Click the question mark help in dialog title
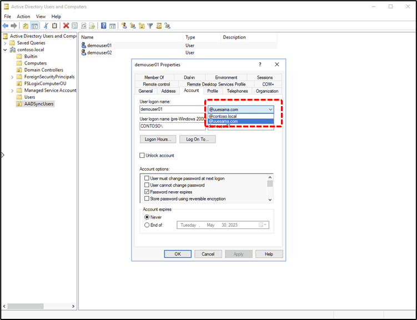The width and height of the screenshot is (417, 320). (260, 64)
